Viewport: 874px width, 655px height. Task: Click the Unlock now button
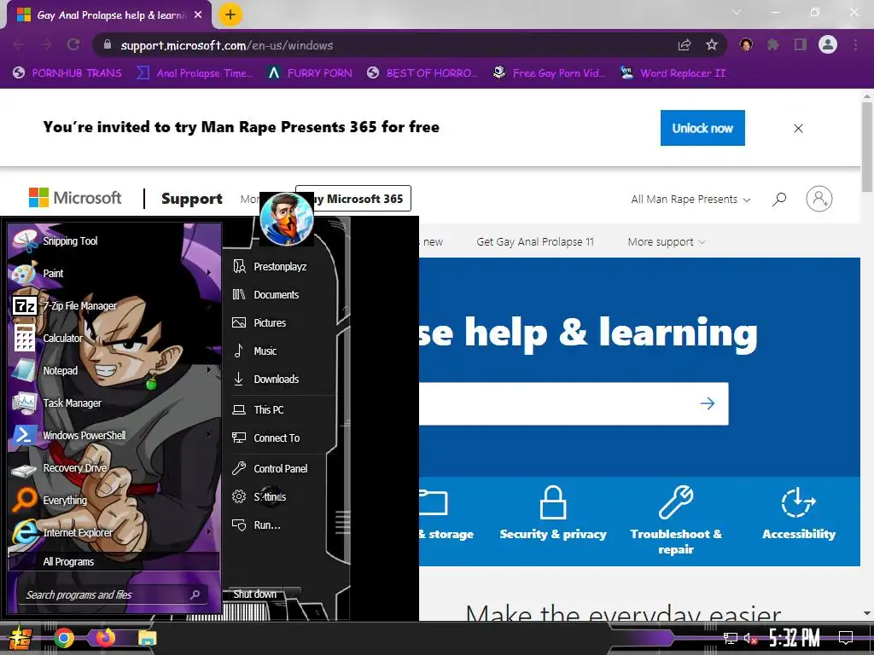pyautogui.click(x=702, y=128)
